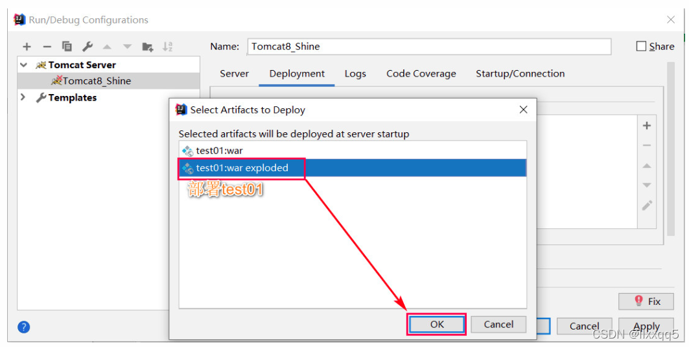Toggle the Share checkbox
Screen dimensions: 689x347
[x=641, y=46]
